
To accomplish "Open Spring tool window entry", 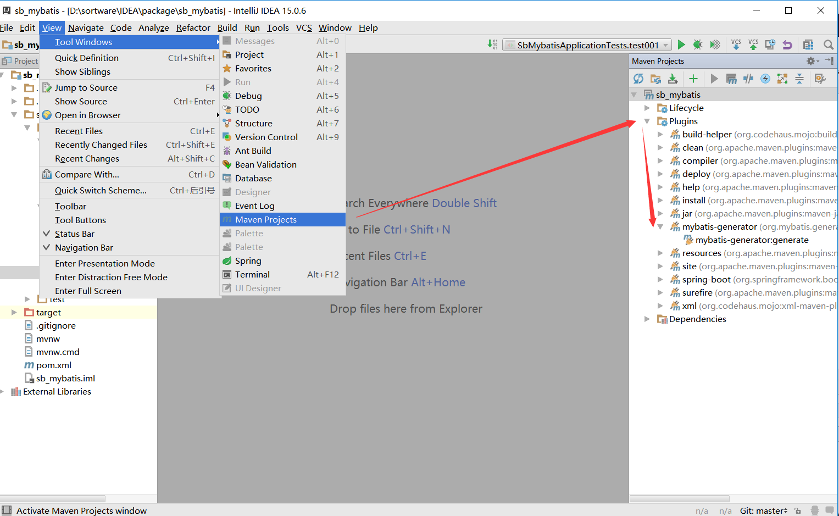I will coord(282,260).
